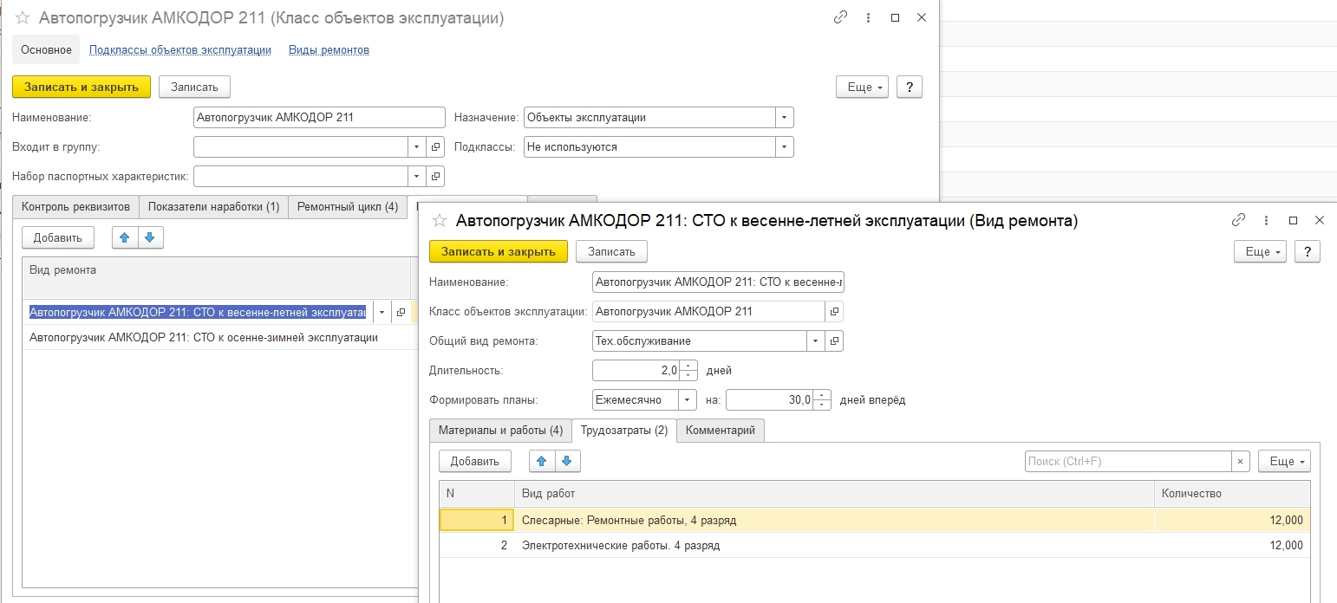Open selected Вид ремонта row item
Image resolution: width=1337 pixels, height=603 pixels.
click(x=401, y=312)
